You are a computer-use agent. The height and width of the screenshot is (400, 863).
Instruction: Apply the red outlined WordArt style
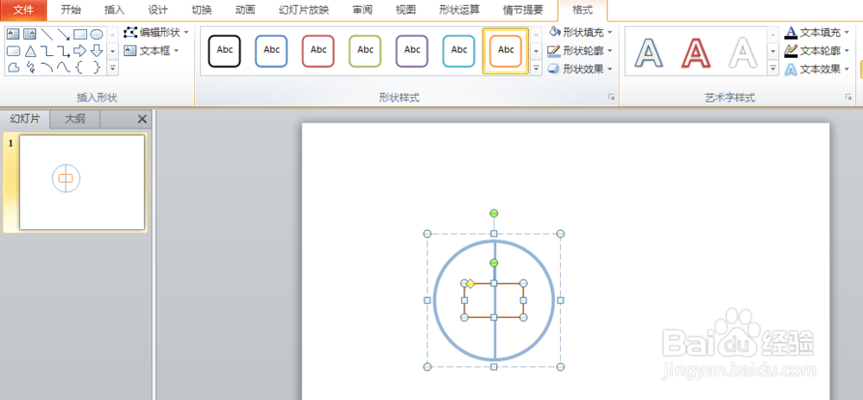[696, 53]
